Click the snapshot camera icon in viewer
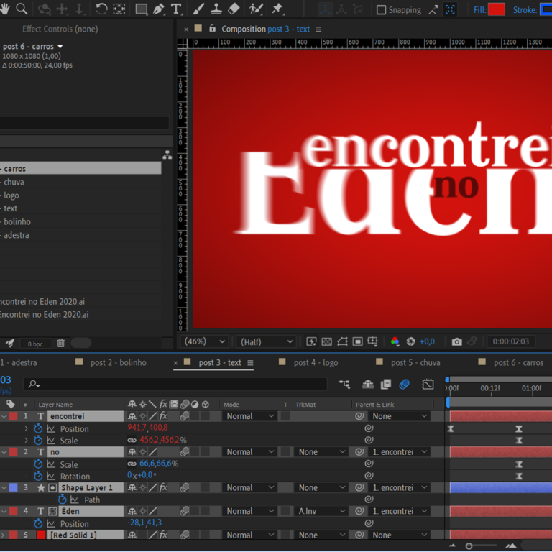Image resolution: width=552 pixels, height=552 pixels. coord(456,341)
